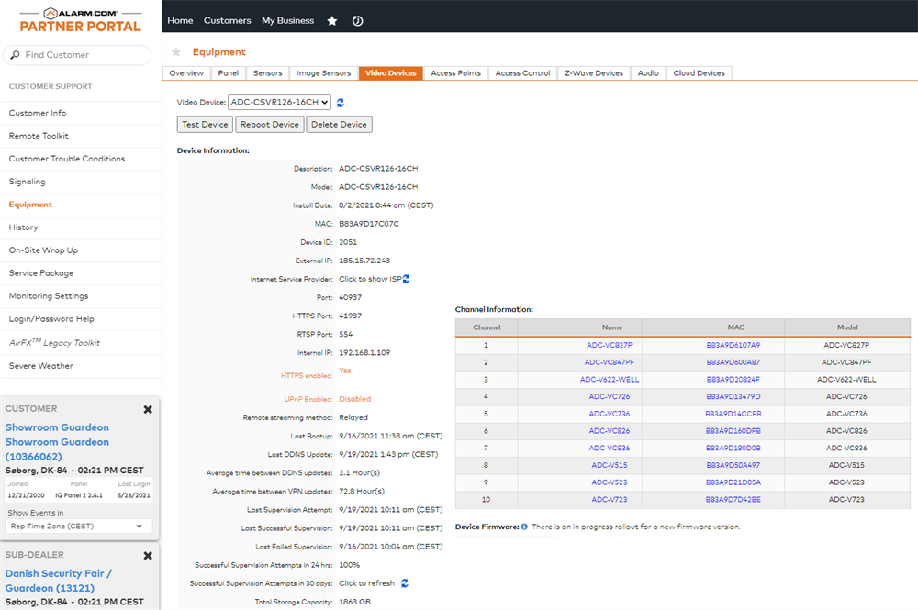This screenshot has width=918, height=610.
Task: Click the Reboot Device button
Action: tap(270, 125)
